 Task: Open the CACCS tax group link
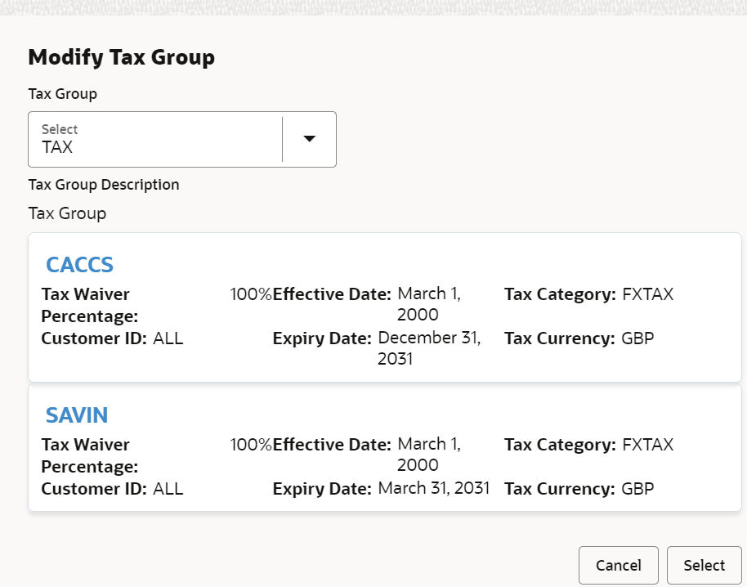[79, 265]
